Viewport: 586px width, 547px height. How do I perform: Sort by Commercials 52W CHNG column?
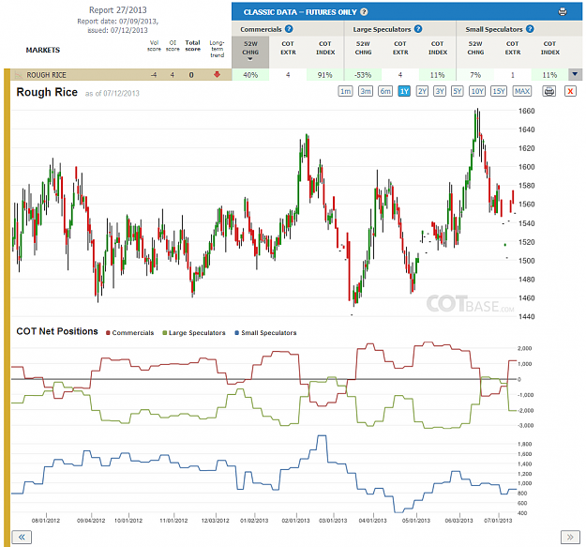tap(250, 52)
